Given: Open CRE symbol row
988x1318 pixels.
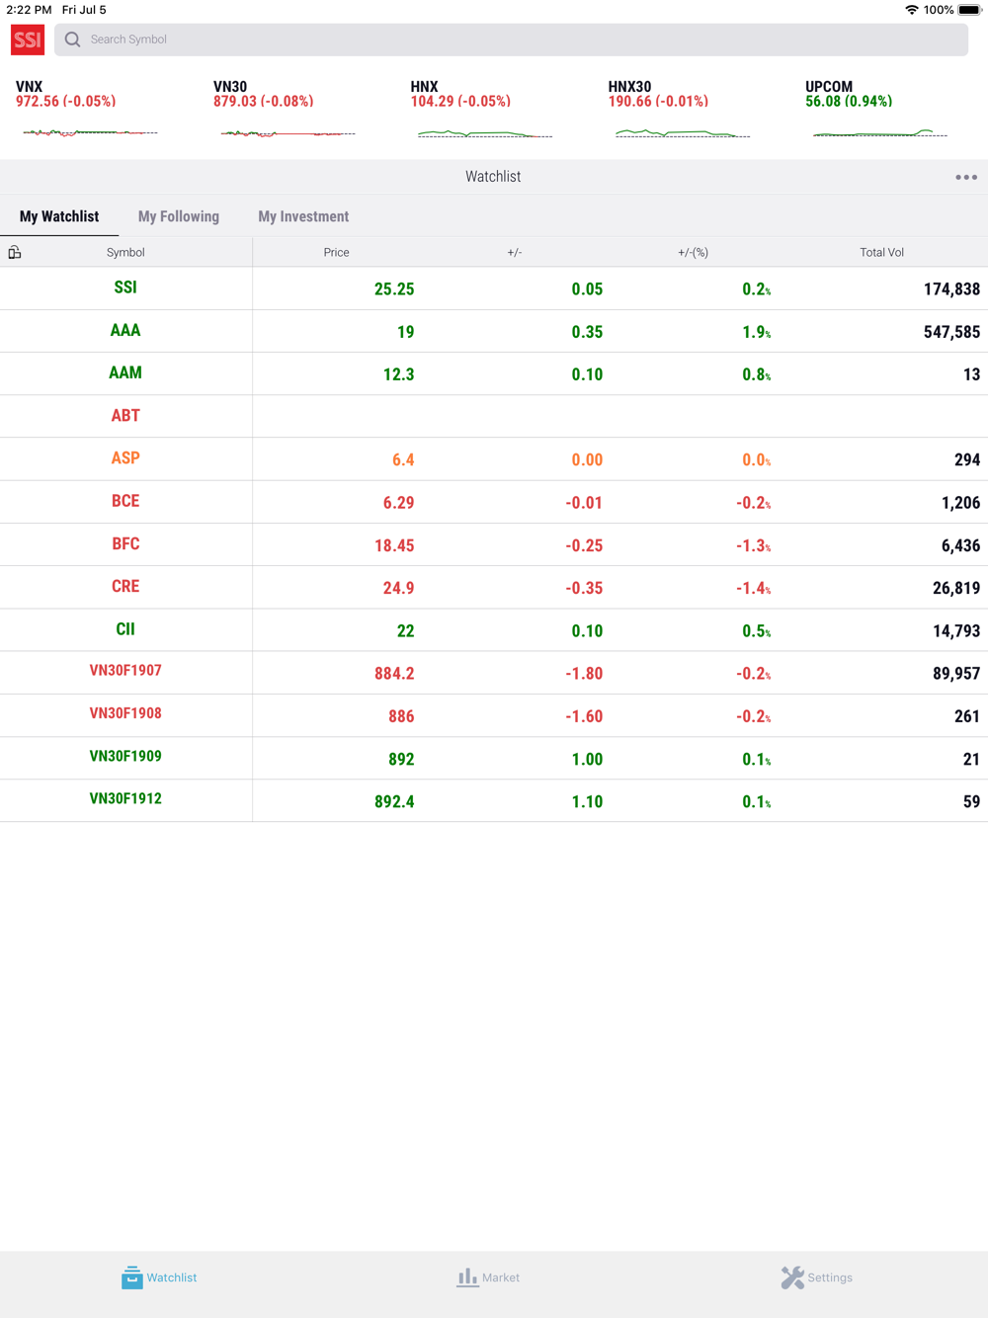Looking at the screenshot, I should point(494,587).
